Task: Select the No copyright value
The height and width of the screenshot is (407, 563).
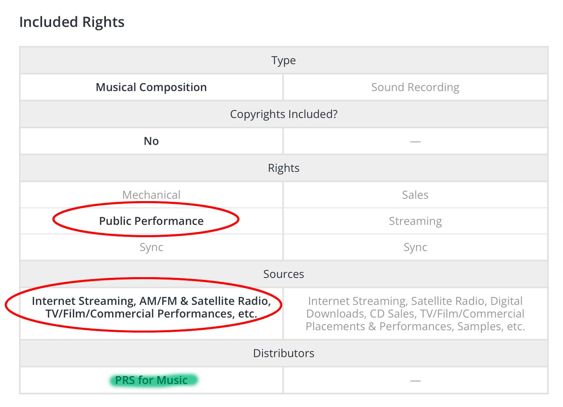Action: 151,141
